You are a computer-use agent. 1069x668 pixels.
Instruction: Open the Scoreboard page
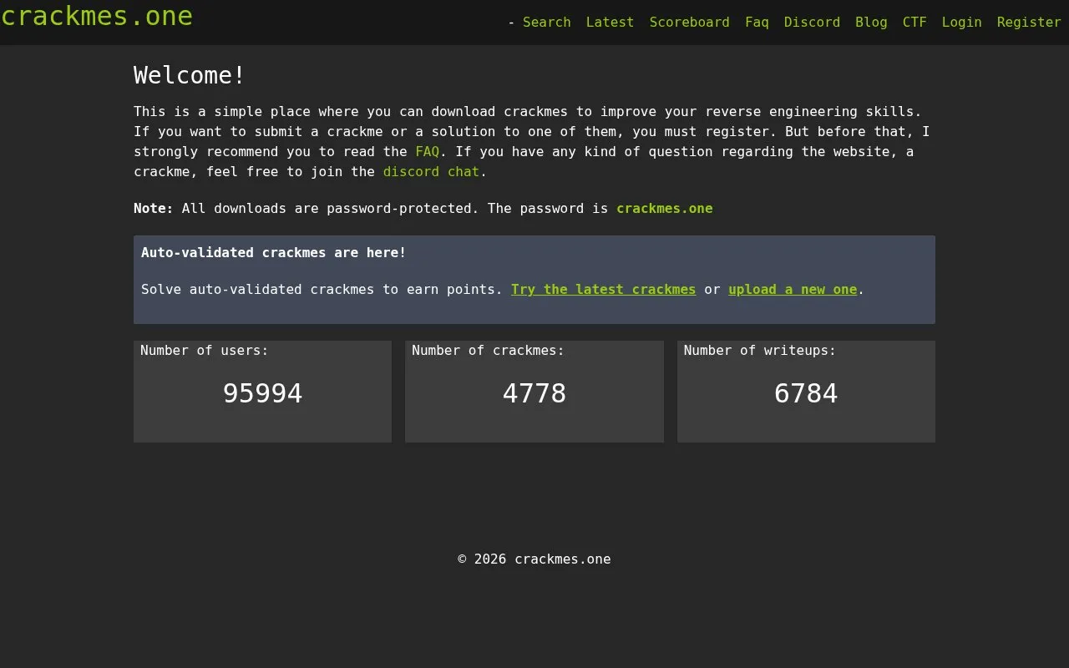pos(690,22)
